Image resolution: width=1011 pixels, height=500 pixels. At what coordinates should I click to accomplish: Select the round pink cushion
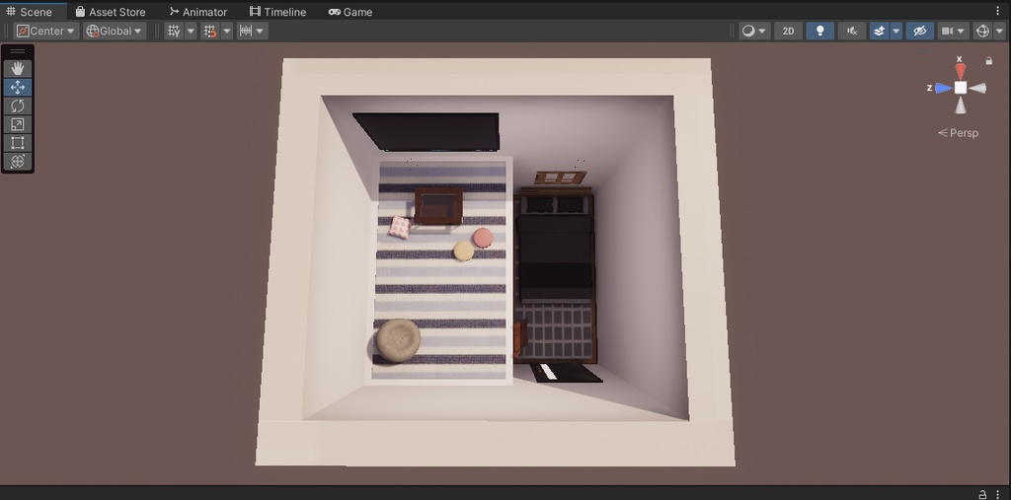(482, 238)
